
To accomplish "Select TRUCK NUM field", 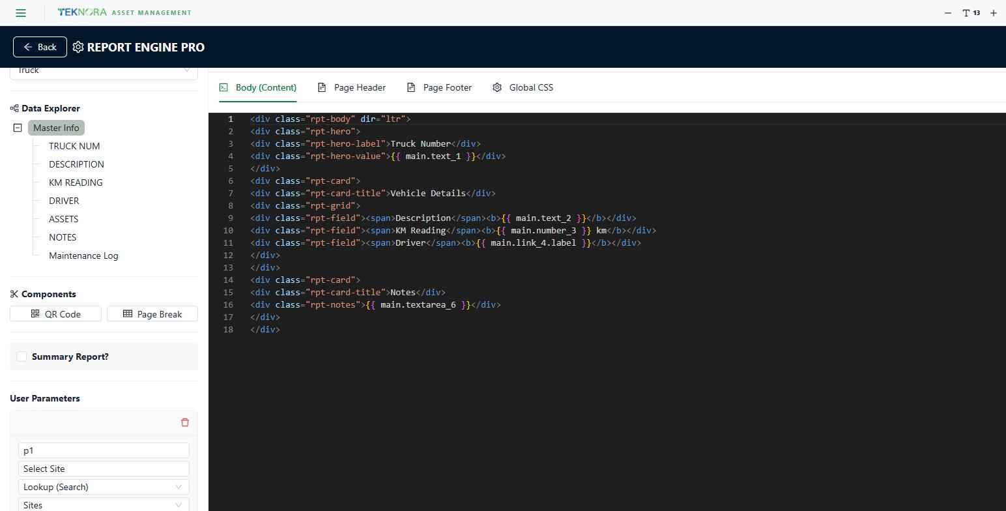I will 74,146.
